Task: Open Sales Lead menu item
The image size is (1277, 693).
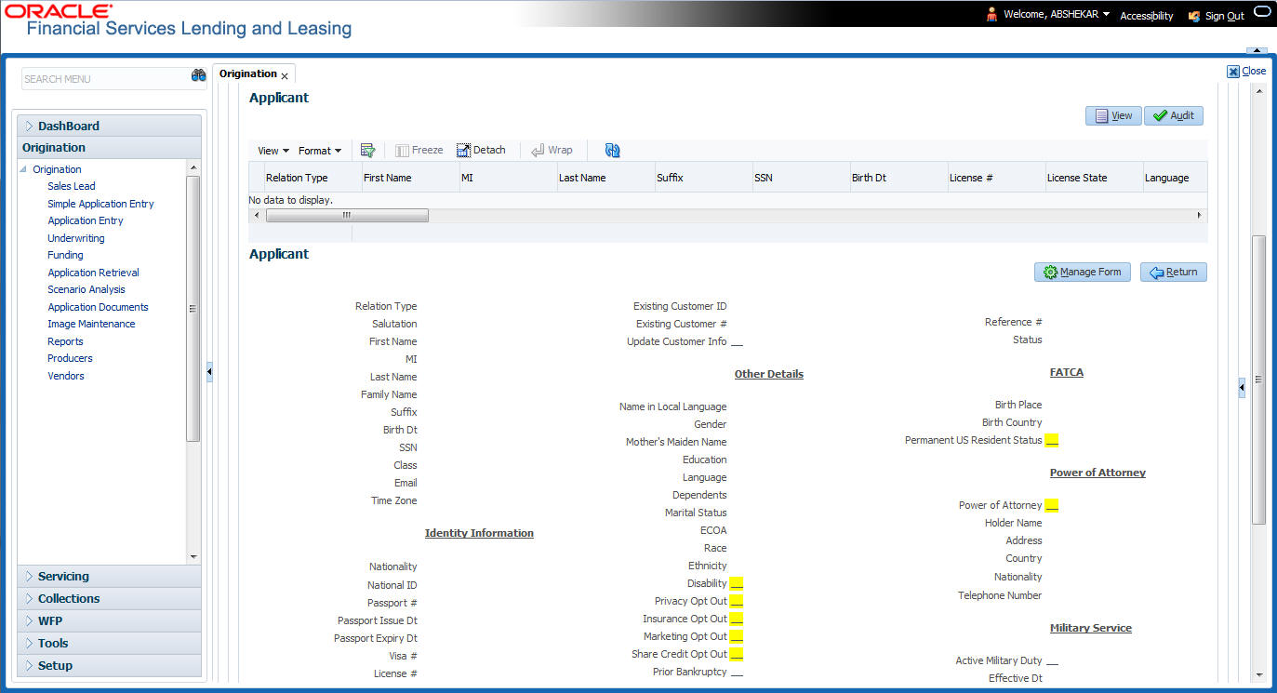Action: [x=72, y=186]
